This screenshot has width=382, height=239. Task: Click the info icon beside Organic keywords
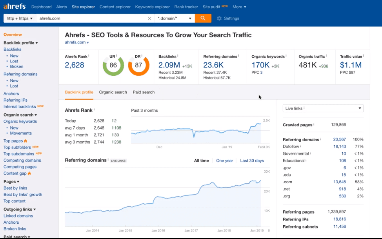[x=286, y=56]
